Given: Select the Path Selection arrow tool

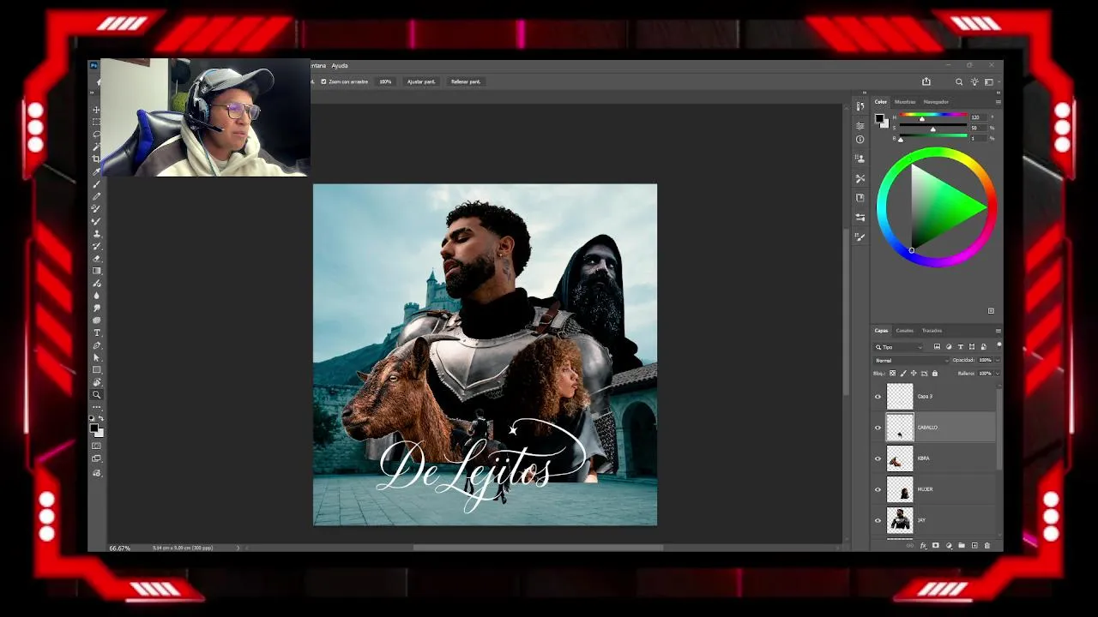Looking at the screenshot, I should pyautogui.click(x=96, y=357).
